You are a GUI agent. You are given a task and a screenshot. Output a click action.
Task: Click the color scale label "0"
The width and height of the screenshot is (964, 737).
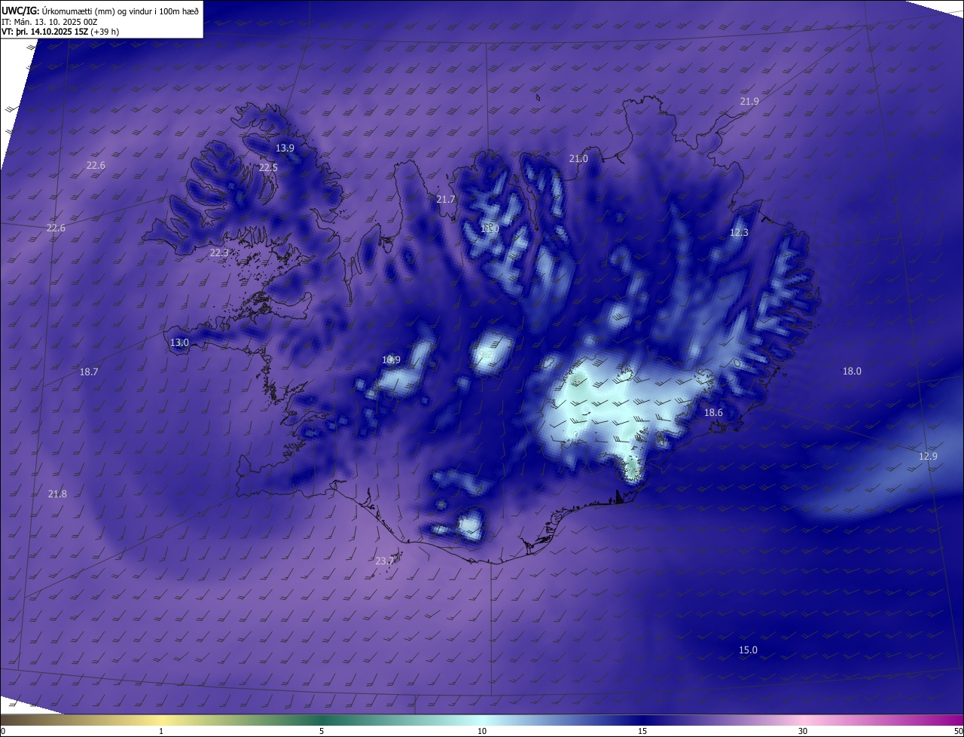coord(3,732)
